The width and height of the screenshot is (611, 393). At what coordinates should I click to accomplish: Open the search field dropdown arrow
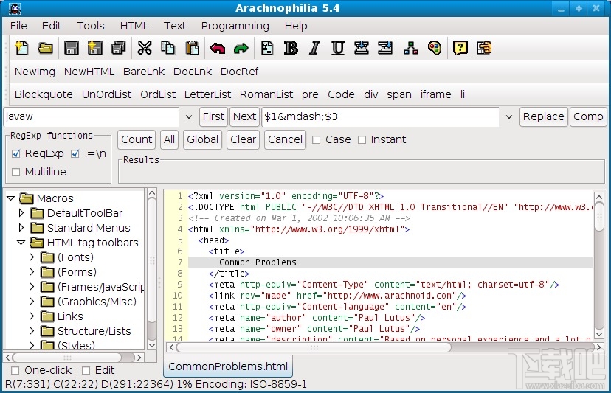188,116
